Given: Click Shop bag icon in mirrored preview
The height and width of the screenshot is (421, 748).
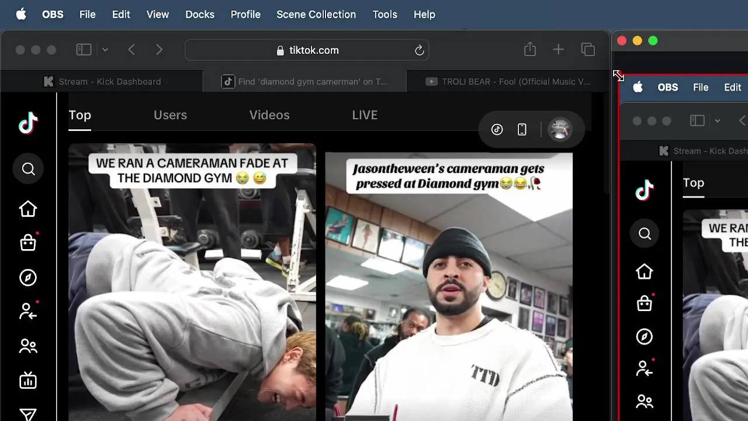Looking at the screenshot, I should pos(645,303).
